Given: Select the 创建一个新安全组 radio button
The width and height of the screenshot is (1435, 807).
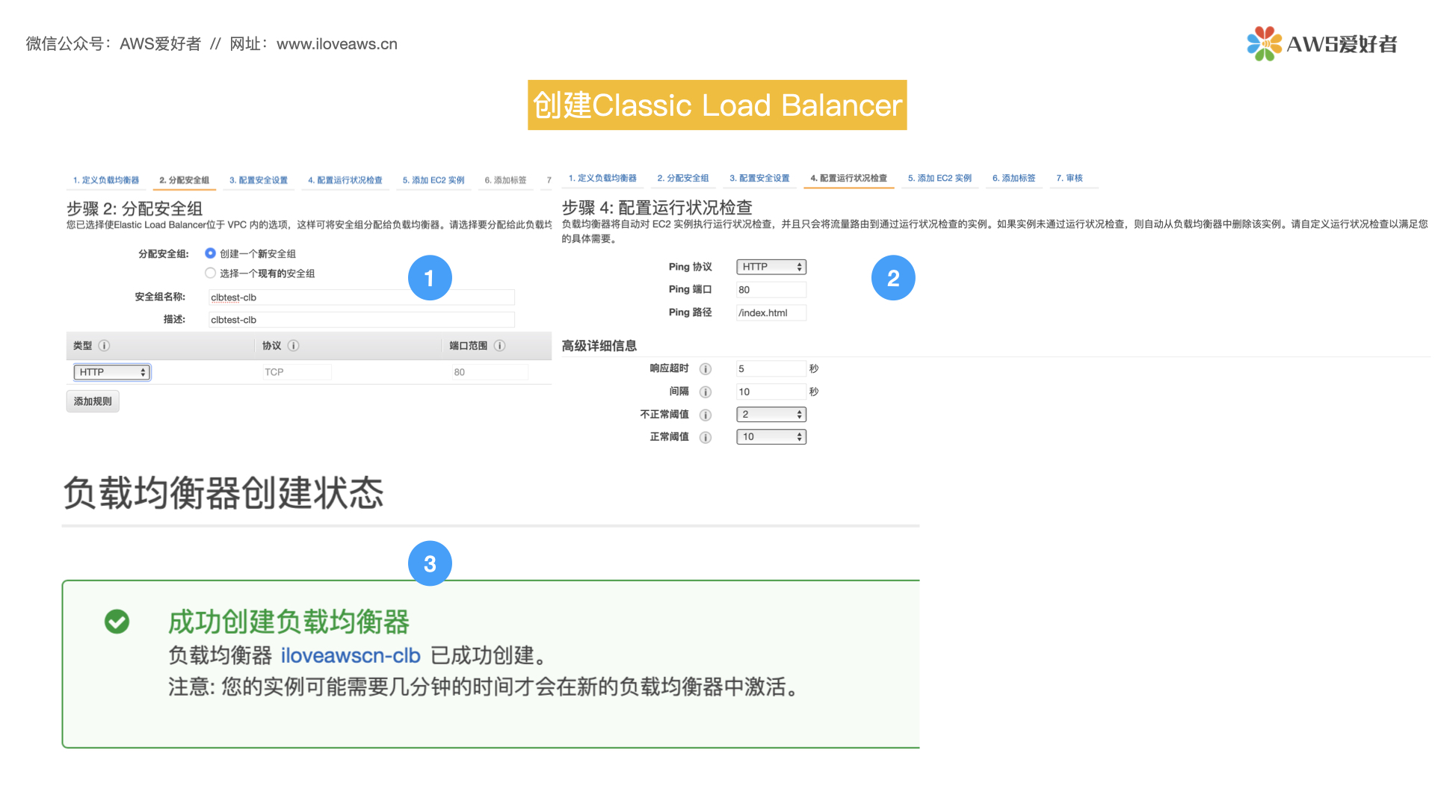Looking at the screenshot, I should tap(210, 253).
